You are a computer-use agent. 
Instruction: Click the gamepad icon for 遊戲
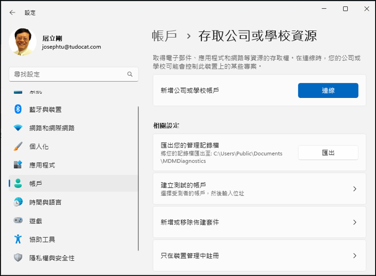18,220
